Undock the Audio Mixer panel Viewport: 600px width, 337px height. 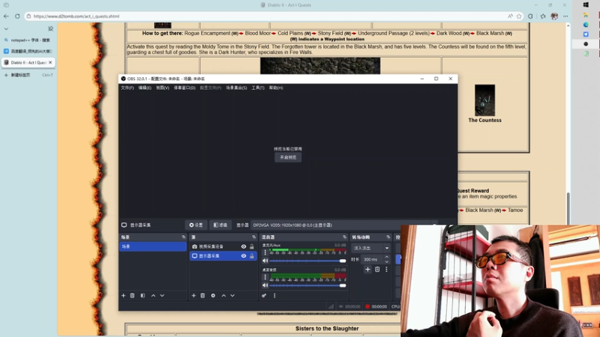344,237
